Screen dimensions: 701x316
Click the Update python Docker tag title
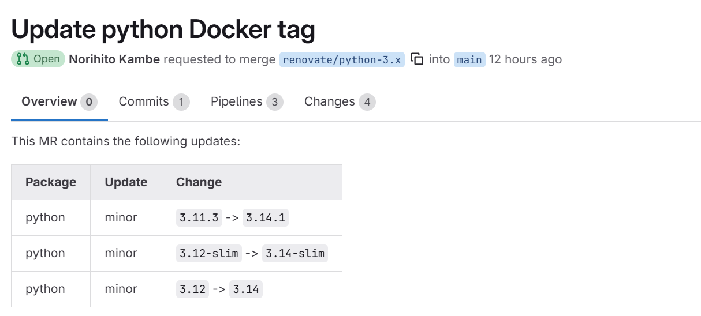[x=163, y=29]
